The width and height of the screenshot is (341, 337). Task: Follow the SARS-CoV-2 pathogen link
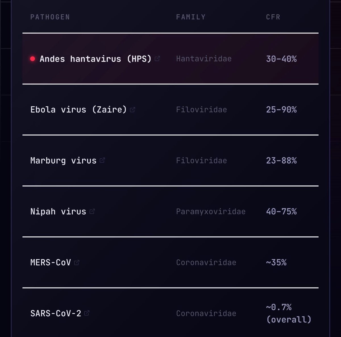click(x=56, y=313)
